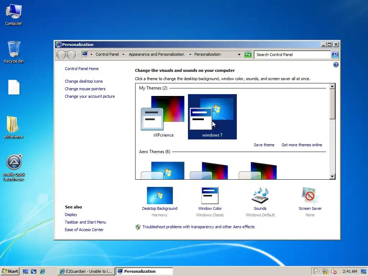Open Ease of Access Center link
The height and width of the screenshot is (276, 368).
coord(84,230)
